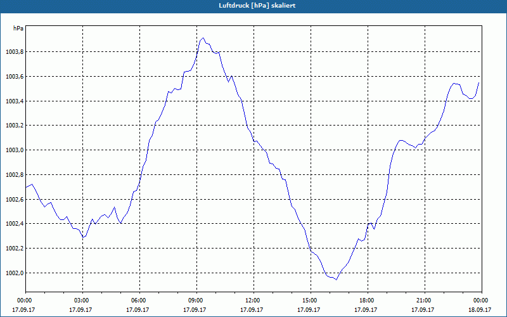Click the 06:00 time axis label
This screenshot has height=317, width=507.
coord(139,301)
